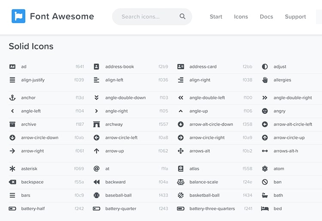
Task: Select the angle-left chevron icon
Action: pyautogui.click(x=12, y=111)
